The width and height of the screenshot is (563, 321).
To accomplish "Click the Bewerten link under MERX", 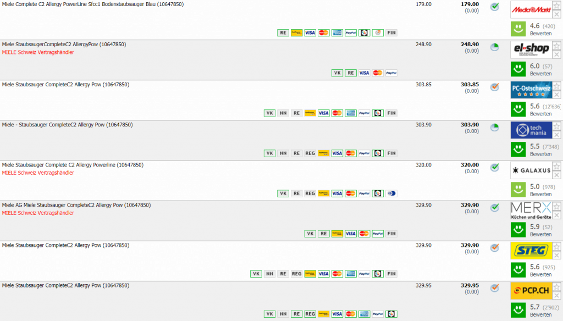I will (540, 234).
